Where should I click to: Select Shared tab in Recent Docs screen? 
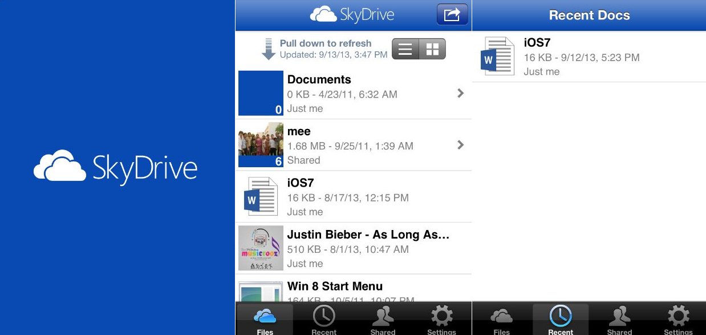(x=619, y=320)
